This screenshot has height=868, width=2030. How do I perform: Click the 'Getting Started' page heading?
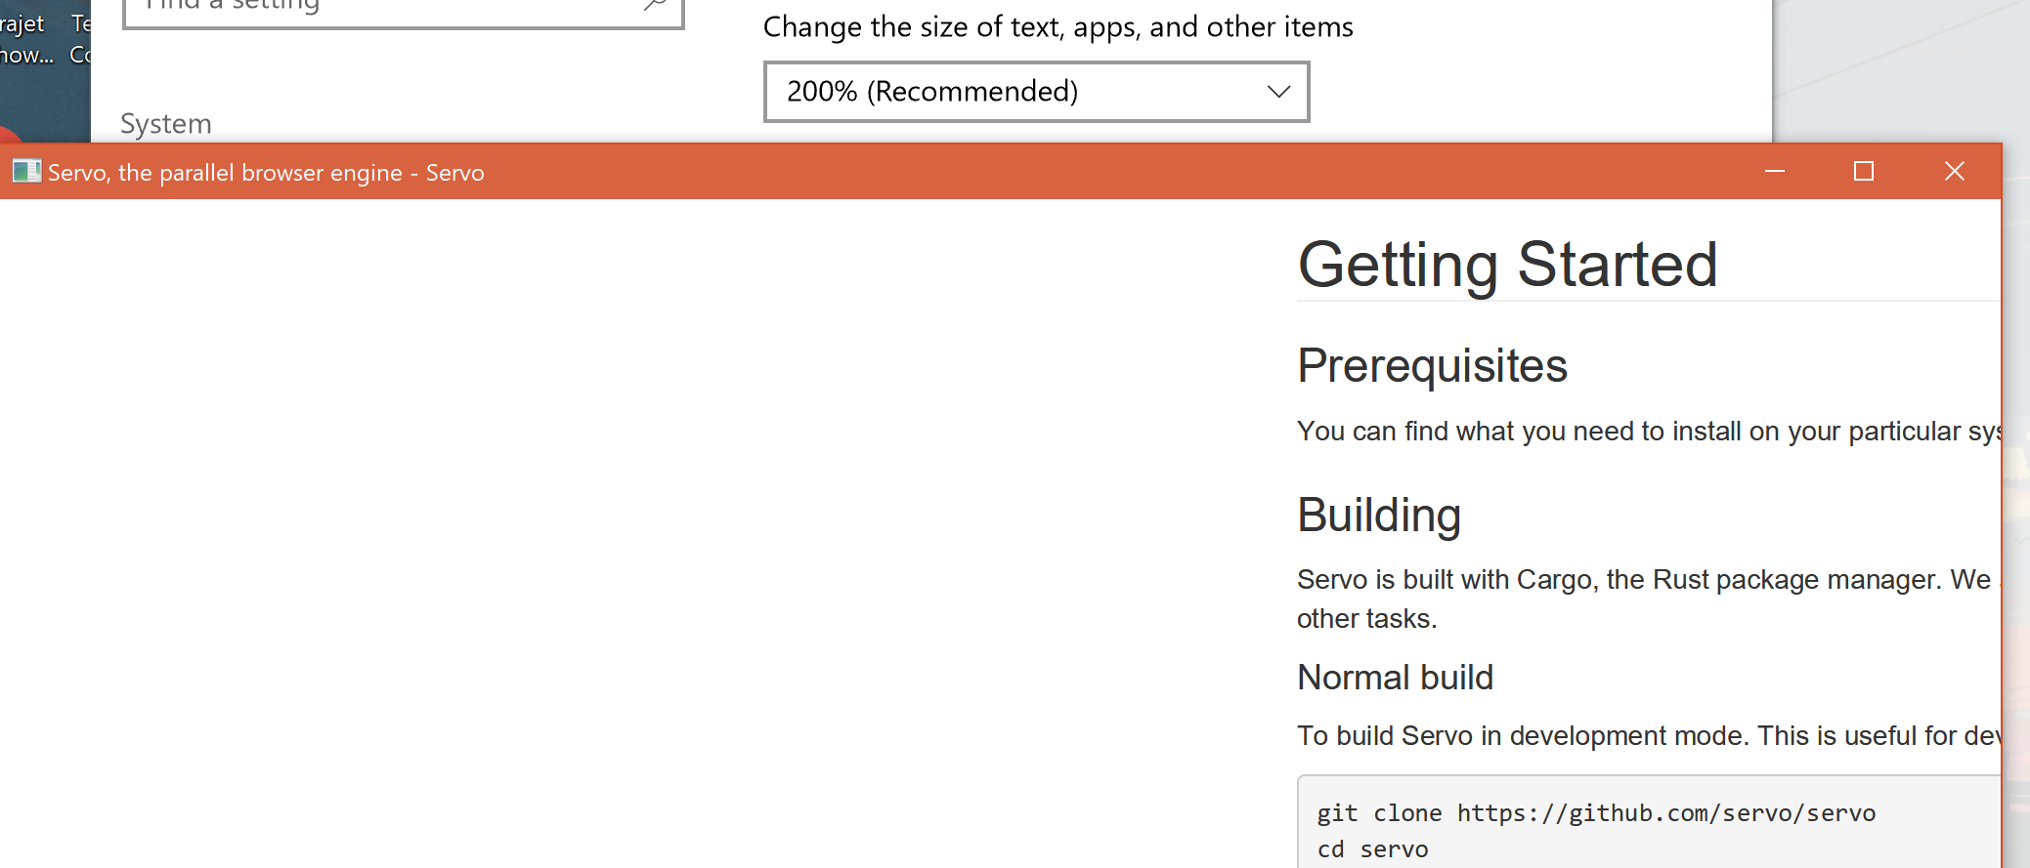tap(1507, 264)
